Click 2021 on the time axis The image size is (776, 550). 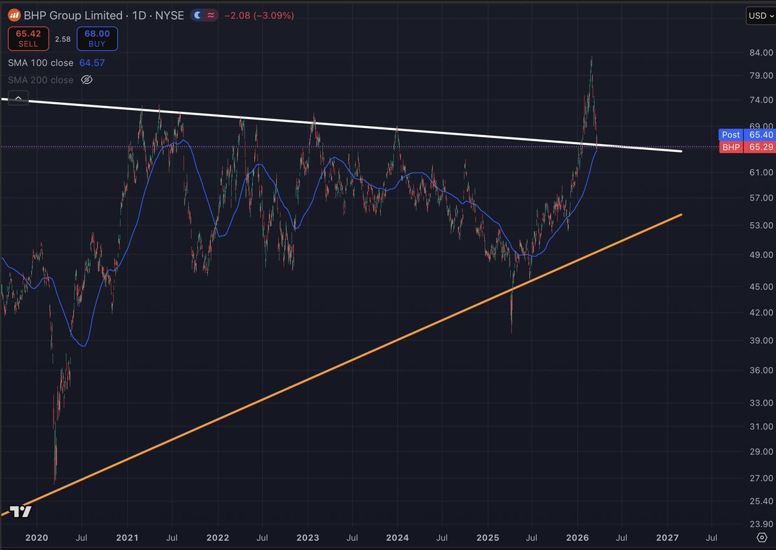click(127, 537)
